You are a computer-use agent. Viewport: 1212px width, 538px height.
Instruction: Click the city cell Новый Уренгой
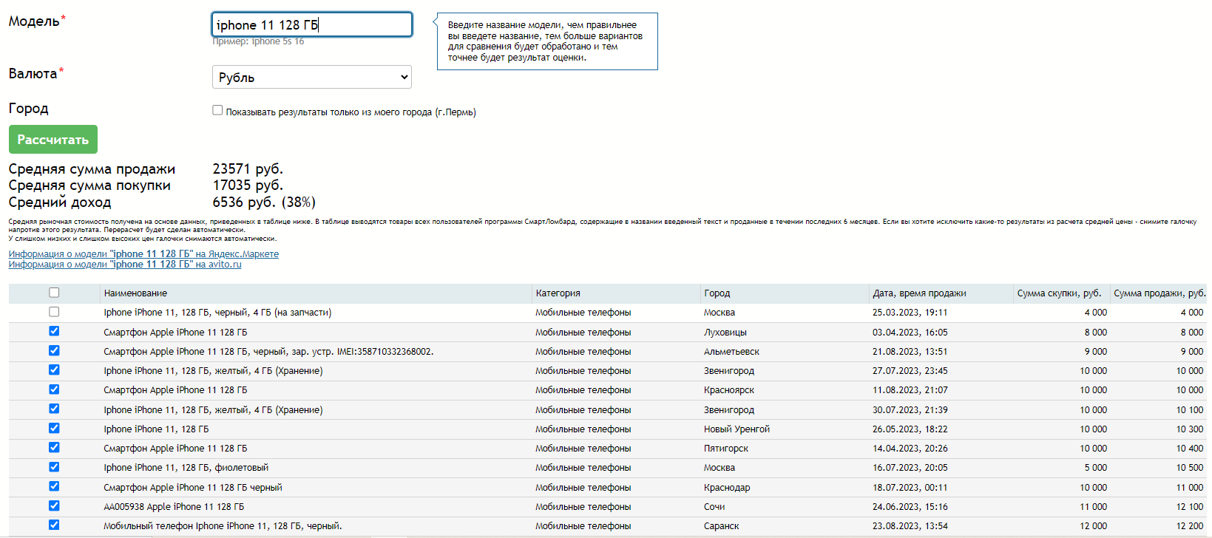[737, 429]
